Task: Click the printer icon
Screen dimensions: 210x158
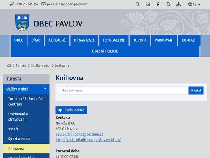Action: 168,5
